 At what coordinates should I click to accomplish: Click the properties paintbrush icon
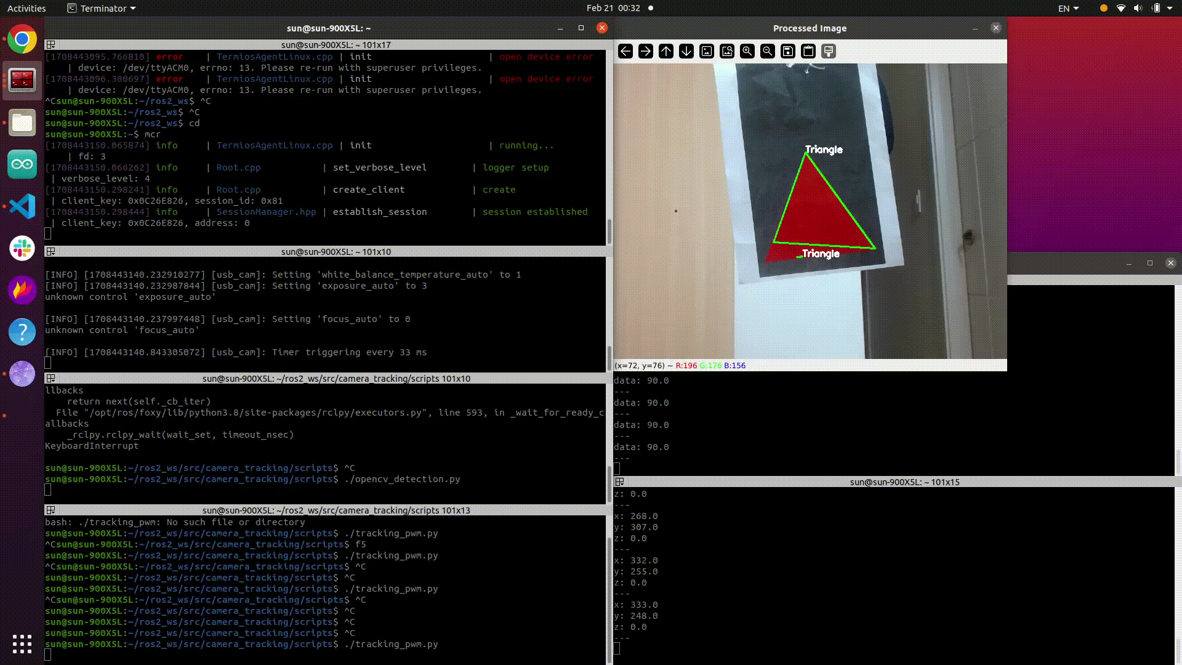[829, 51]
